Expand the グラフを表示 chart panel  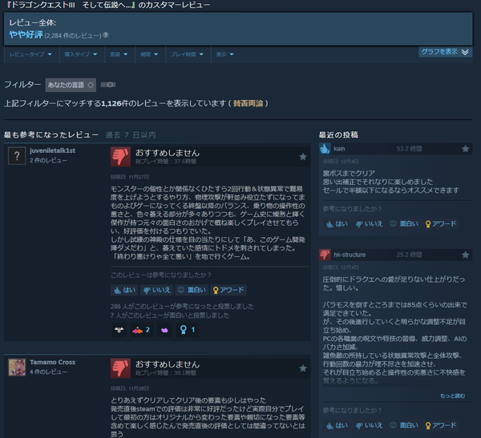pyautogui.click(x=445, y=52)
